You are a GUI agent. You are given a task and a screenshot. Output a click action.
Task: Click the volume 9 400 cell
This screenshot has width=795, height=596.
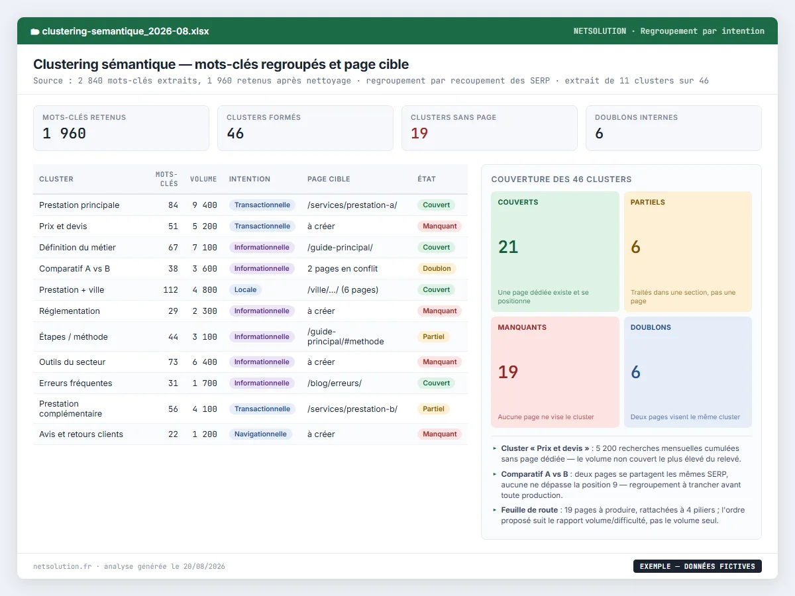205,205
